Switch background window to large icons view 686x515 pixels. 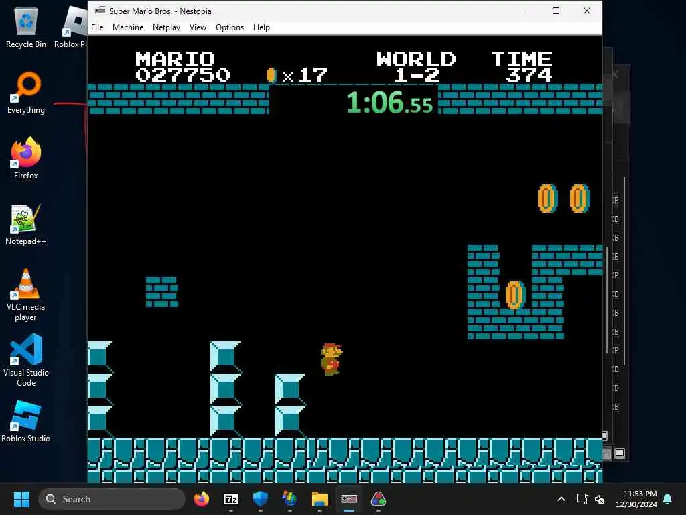pos(620,453)
